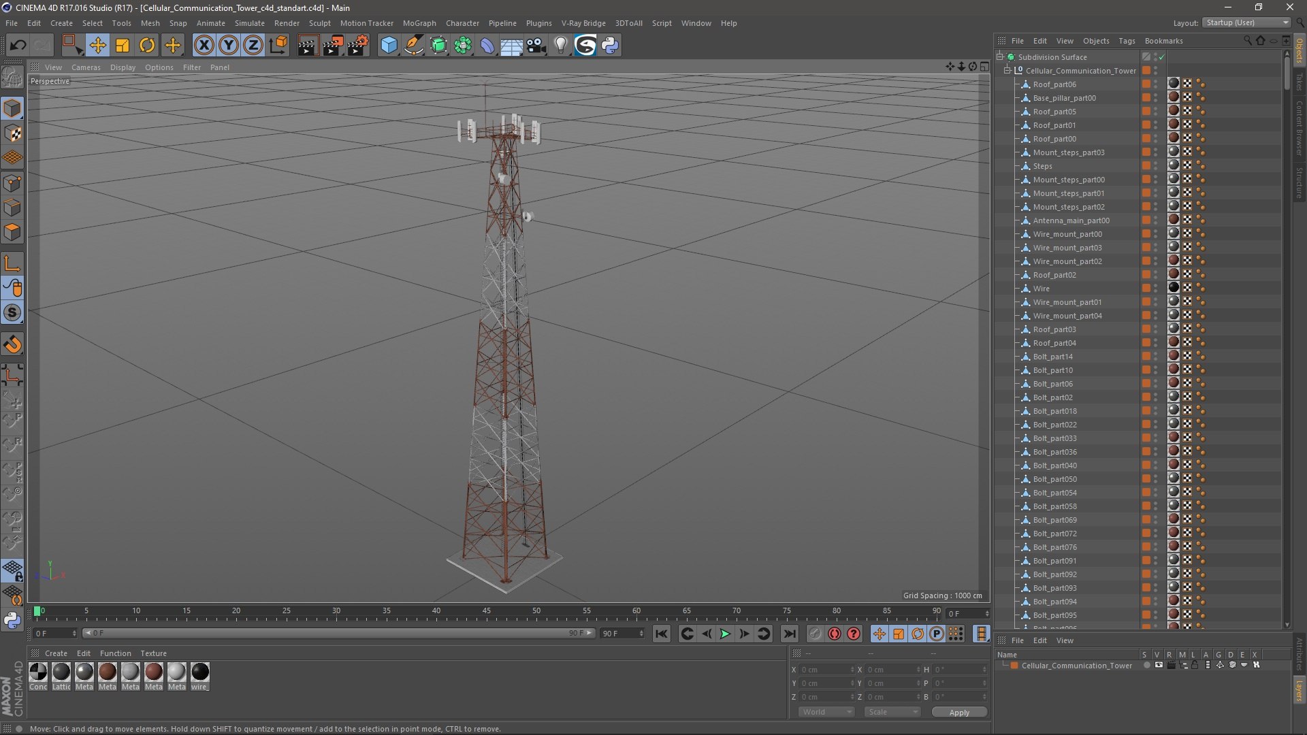The width and height of the screenshot is (1307, 735).
Task: Select the Steps object in tree
Action: pos(1042,166)
